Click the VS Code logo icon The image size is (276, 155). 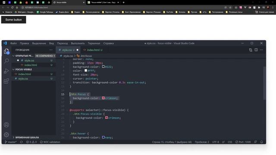tap(5, 43)
